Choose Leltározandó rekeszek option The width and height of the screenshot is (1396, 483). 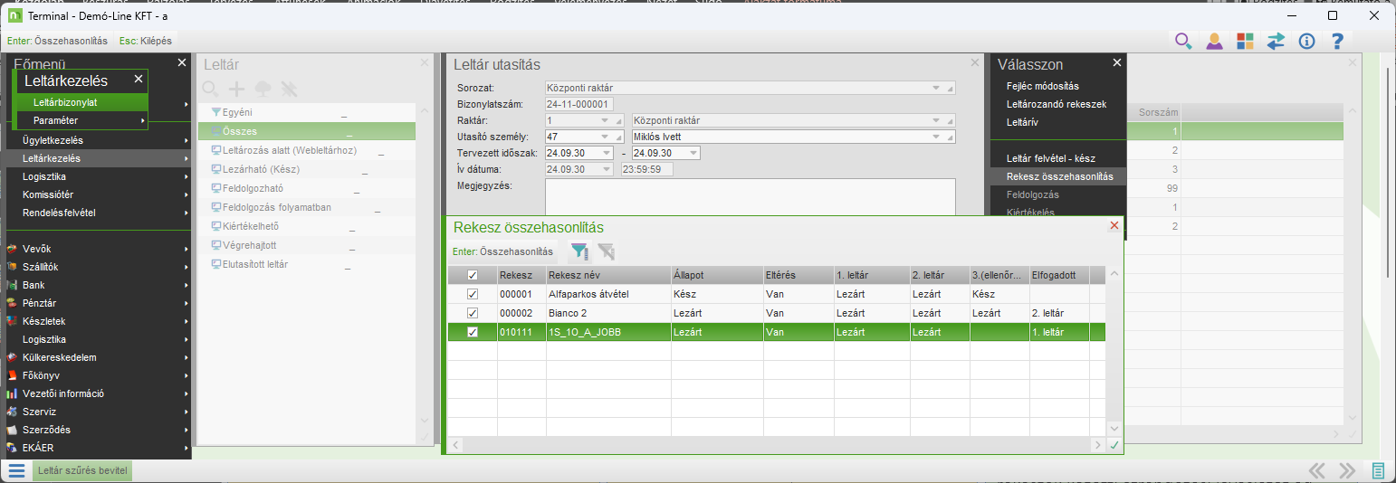pos(1057,104)
